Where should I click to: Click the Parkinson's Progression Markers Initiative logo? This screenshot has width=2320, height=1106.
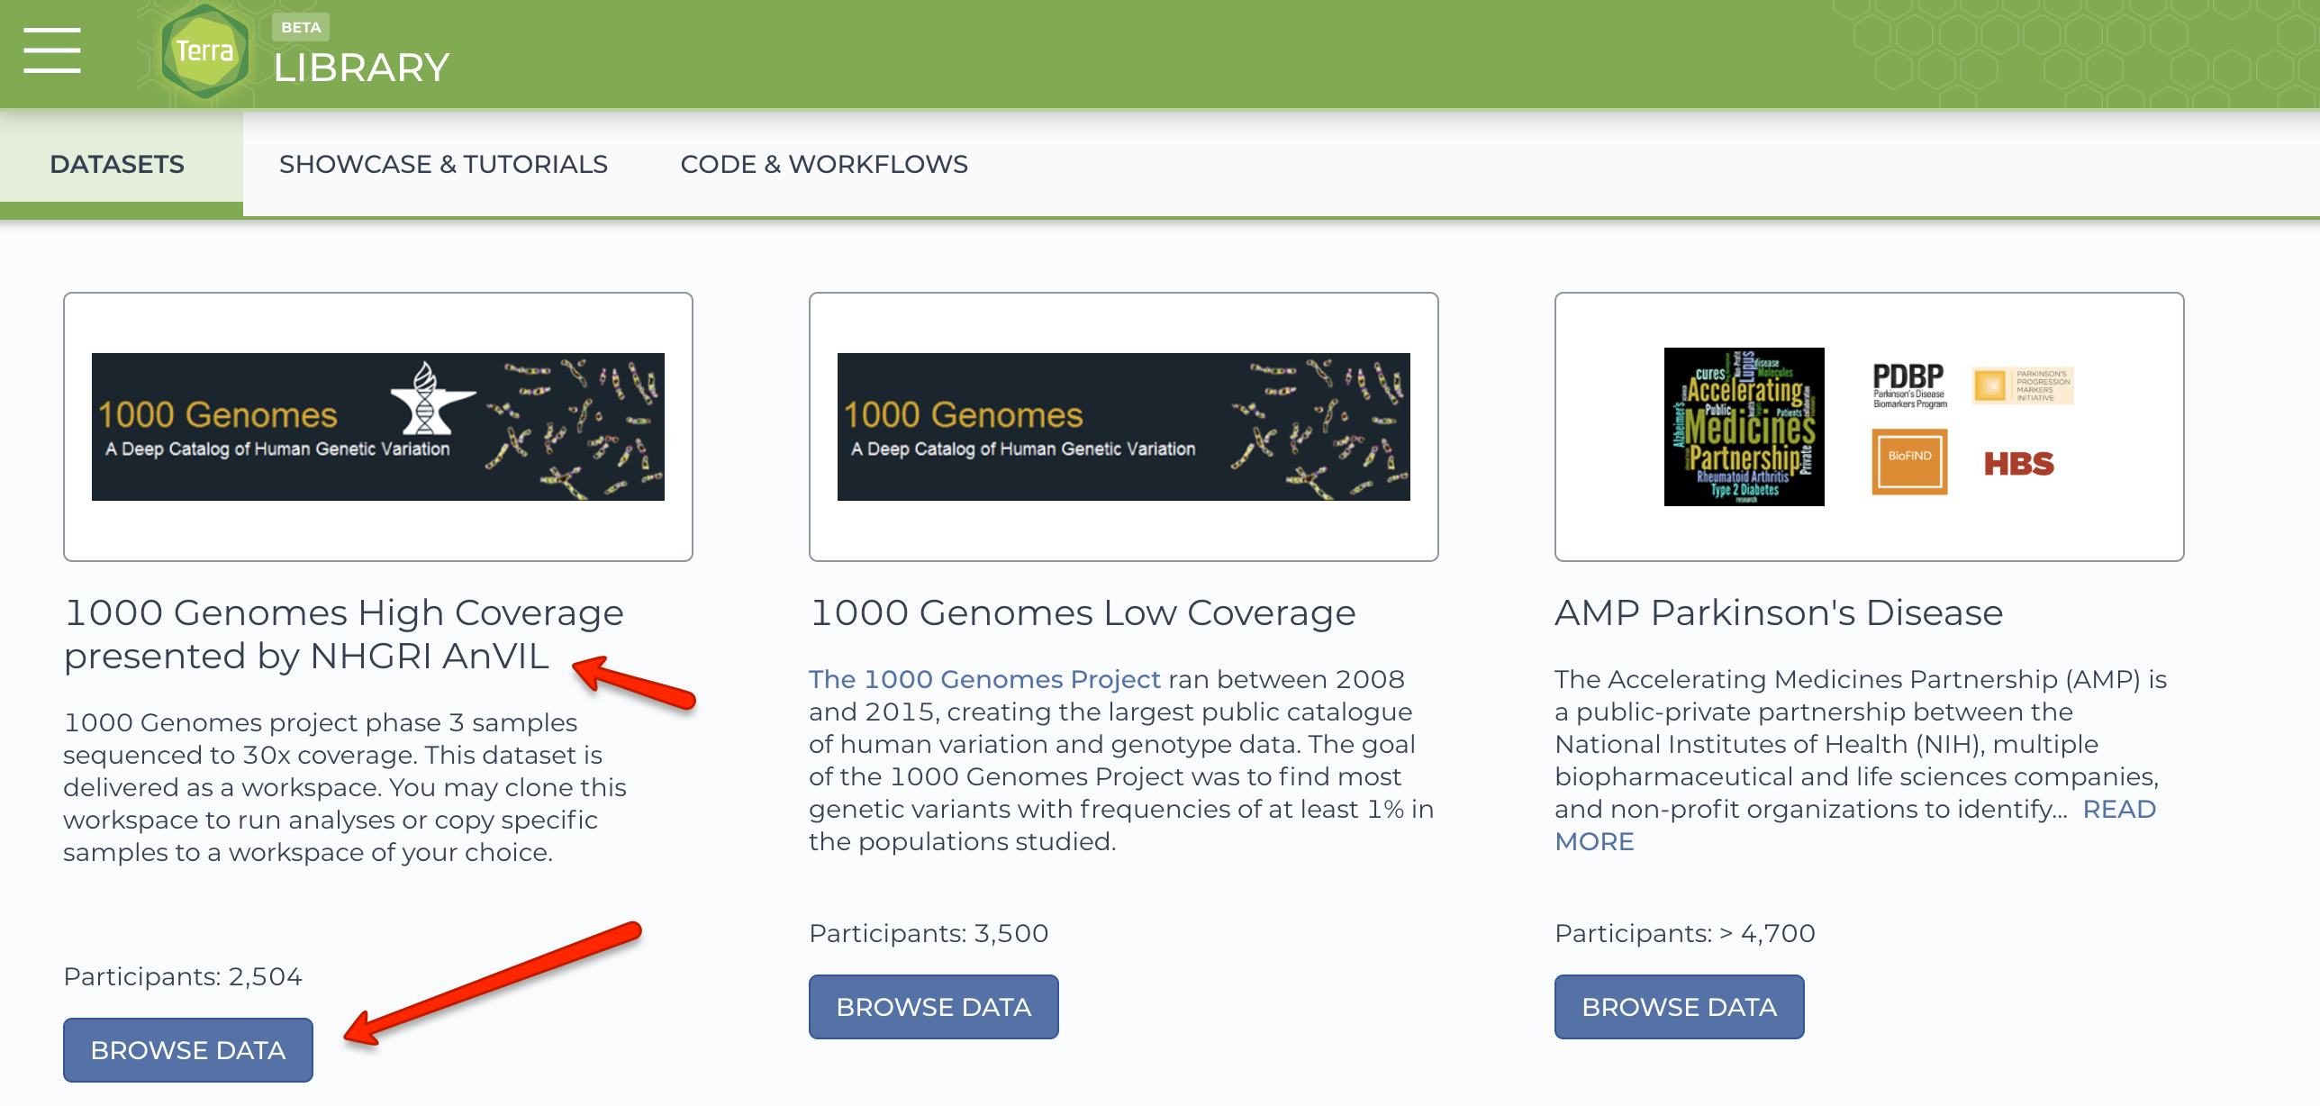click(x=2023, y=385)
